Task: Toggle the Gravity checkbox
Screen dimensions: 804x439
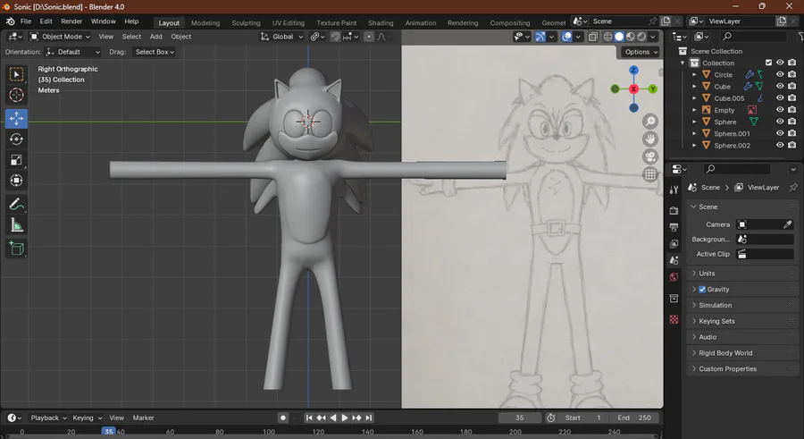Action: pos(702,289)
